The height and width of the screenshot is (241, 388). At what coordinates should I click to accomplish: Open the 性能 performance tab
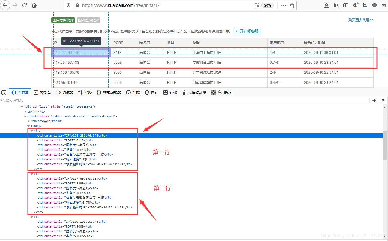[x=133, y=93]
